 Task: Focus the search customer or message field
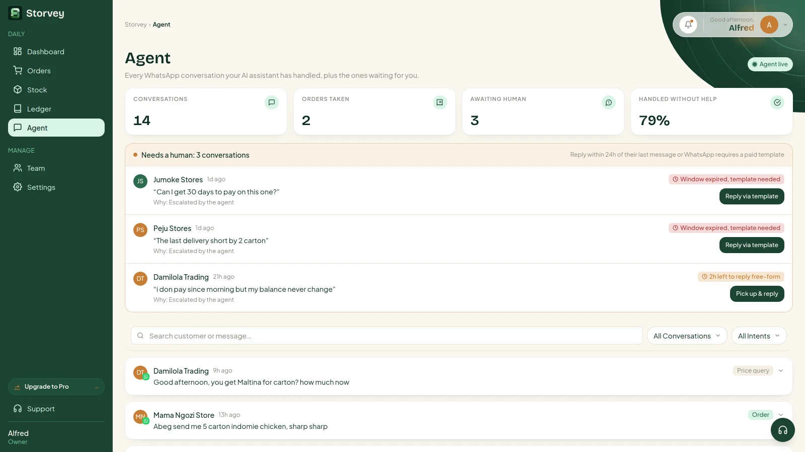coord(386,336)
